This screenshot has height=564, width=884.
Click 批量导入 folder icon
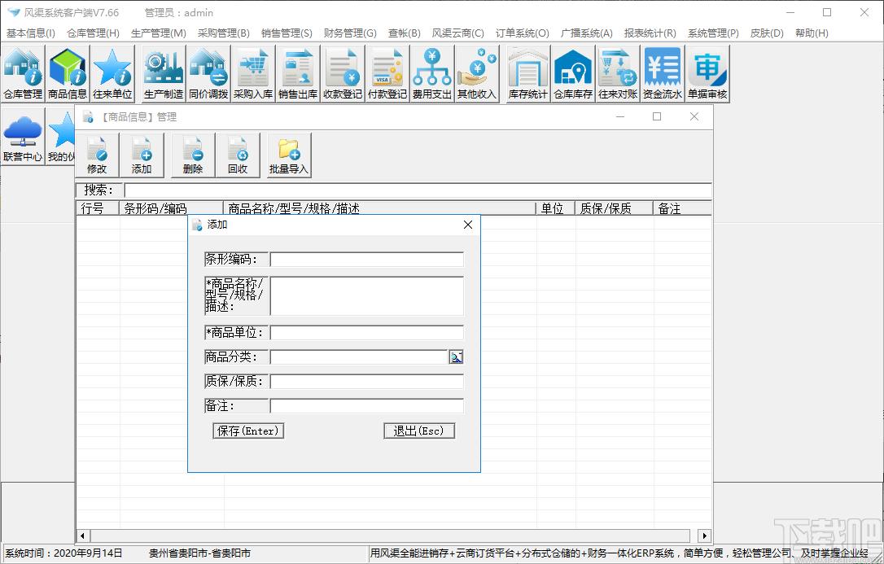[x=289, y=155]
